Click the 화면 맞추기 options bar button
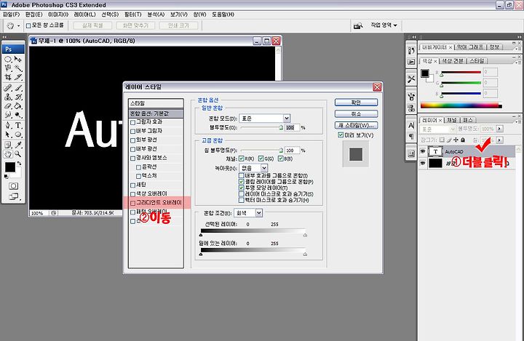This screenshot has height=341, width=524. [x=135, y=25]
